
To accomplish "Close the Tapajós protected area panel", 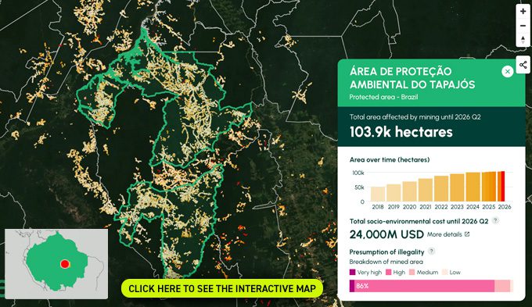I will pos(507,72).
